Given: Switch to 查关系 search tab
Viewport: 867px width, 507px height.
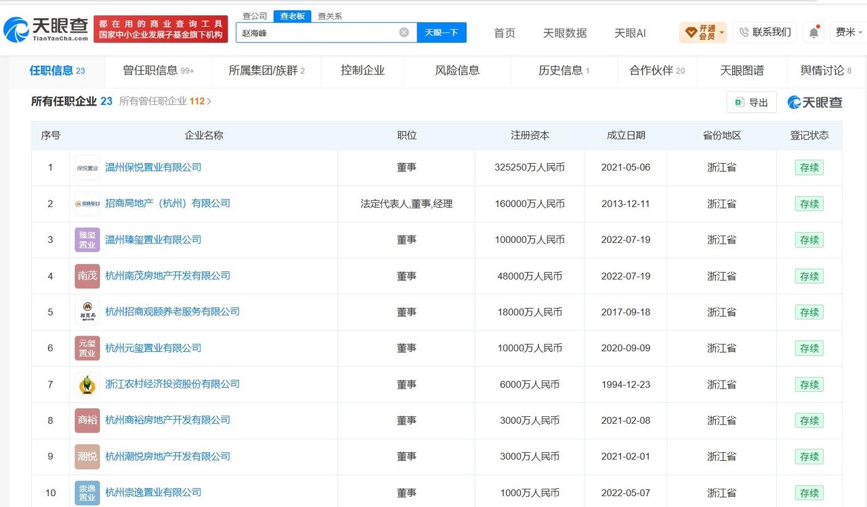Looking at the screenshot, I should coord(330,16).
